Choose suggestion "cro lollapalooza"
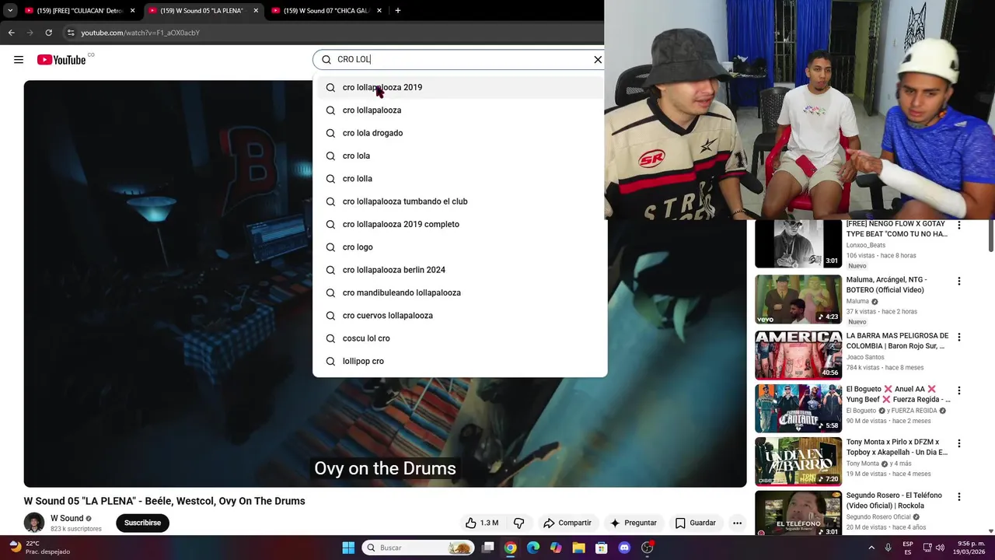Image resolution: width=995 pixels, height=560 pixels. click(x=459, y=110)
